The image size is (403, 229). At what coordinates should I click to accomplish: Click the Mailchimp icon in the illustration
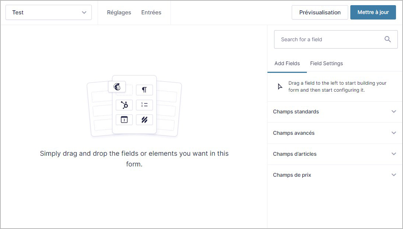(x=117, y=87)
